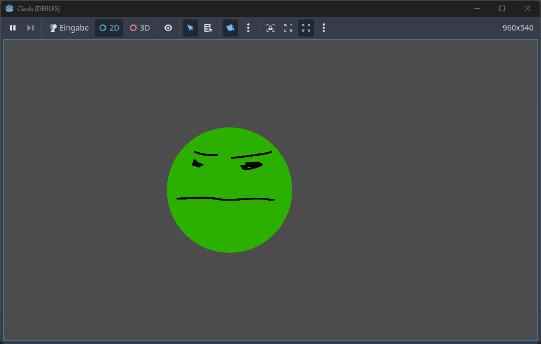The image size is (541, 344).
Task: Click the stretch-to-fit size icon
Action: [x=288, y=28]
